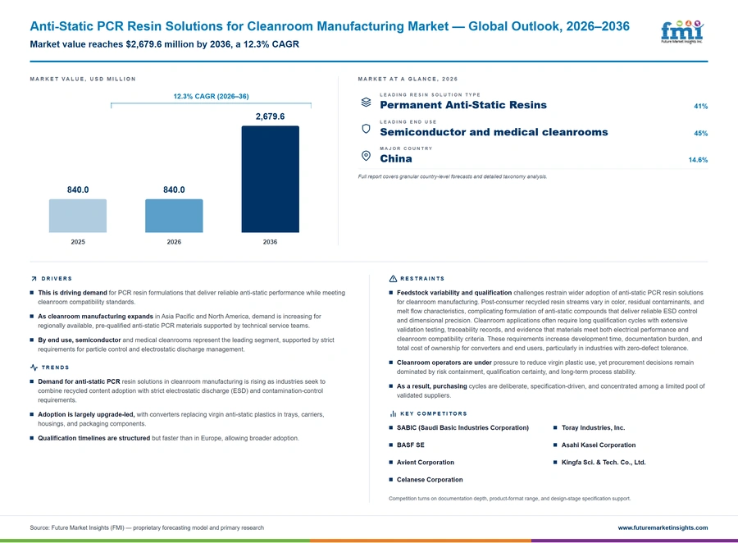Click the 12.3% CAGR (2026–36) label
Image resolution: width=738 pixels, height=543 pixels.
point(211,96)
